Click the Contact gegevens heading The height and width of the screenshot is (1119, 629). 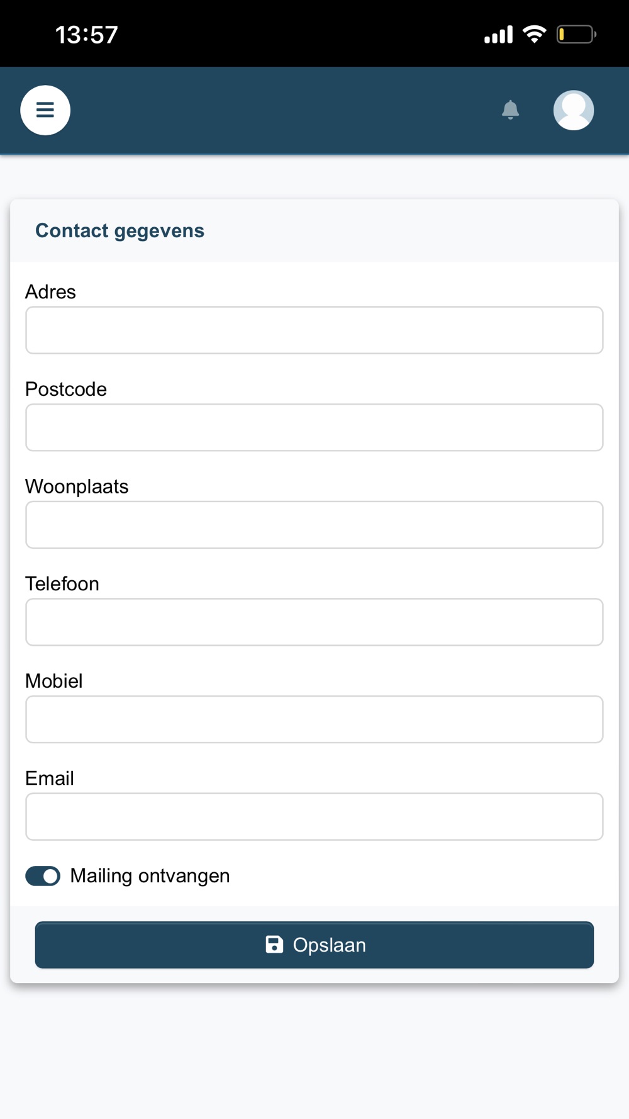pos(120,231)
